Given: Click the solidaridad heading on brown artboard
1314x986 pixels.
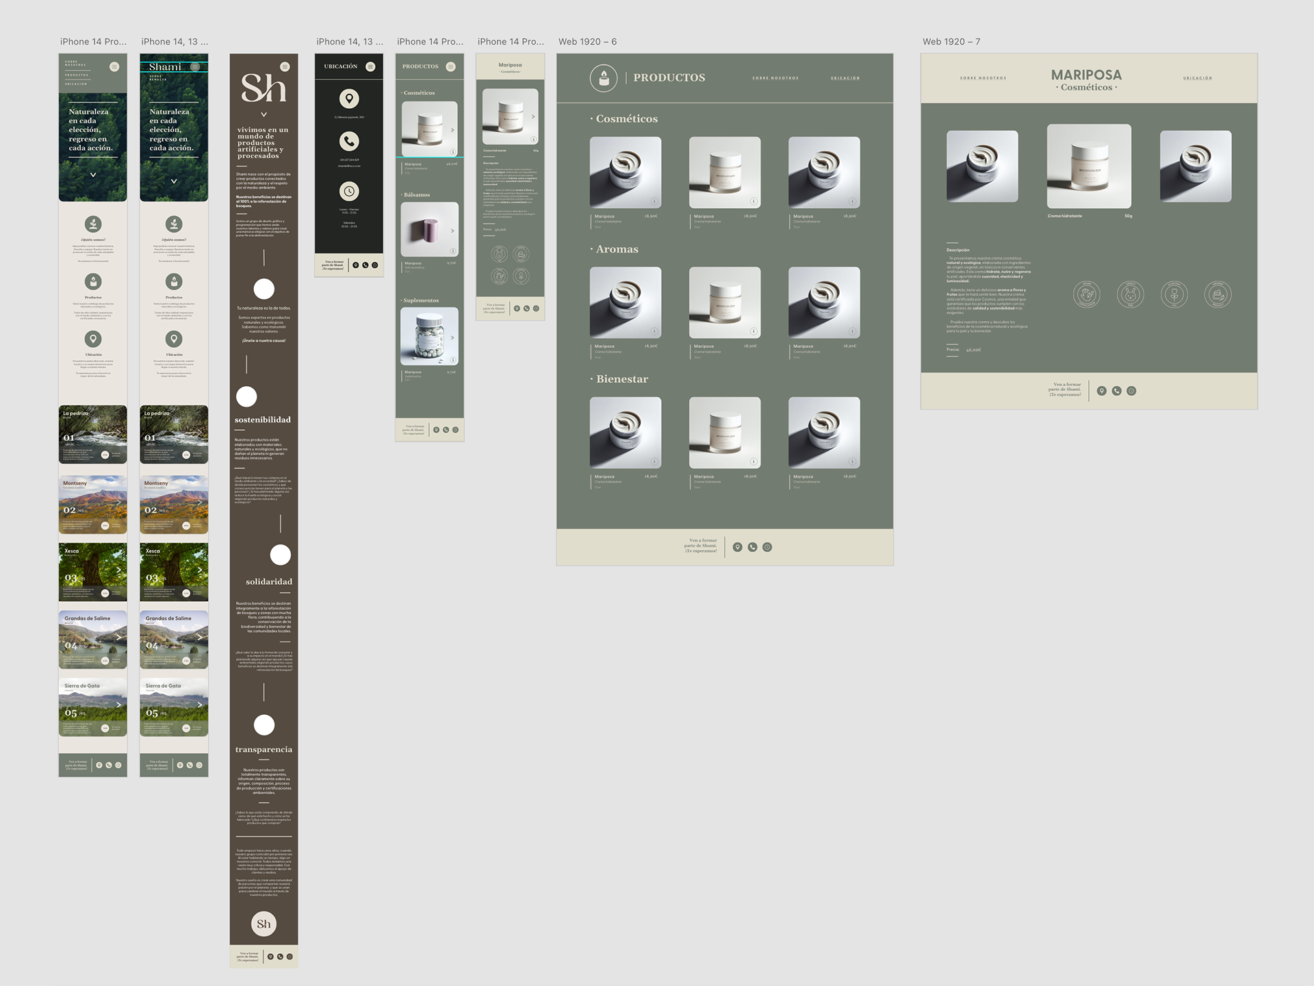Looking at the screenshot, I should click(269, 581).
